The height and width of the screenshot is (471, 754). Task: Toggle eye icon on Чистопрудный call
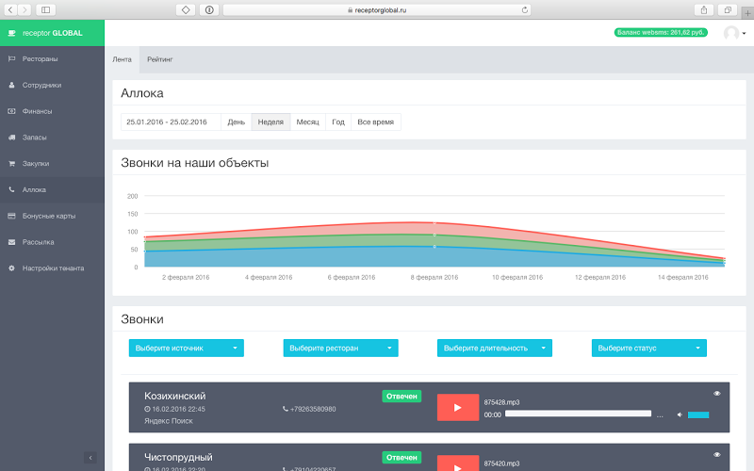(x=716, y=455)
